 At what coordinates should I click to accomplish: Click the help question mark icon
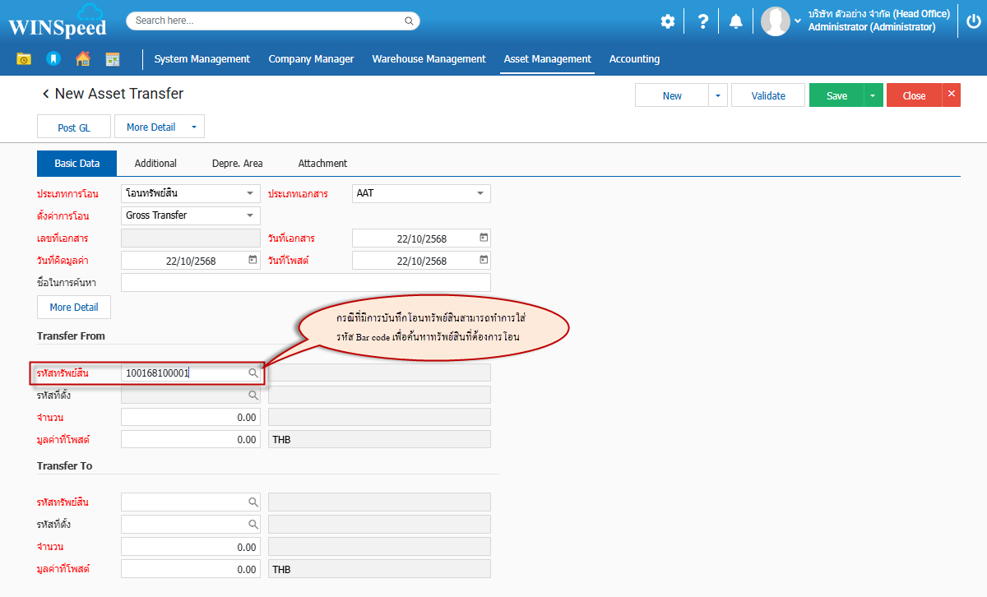[x=702, y=21]
